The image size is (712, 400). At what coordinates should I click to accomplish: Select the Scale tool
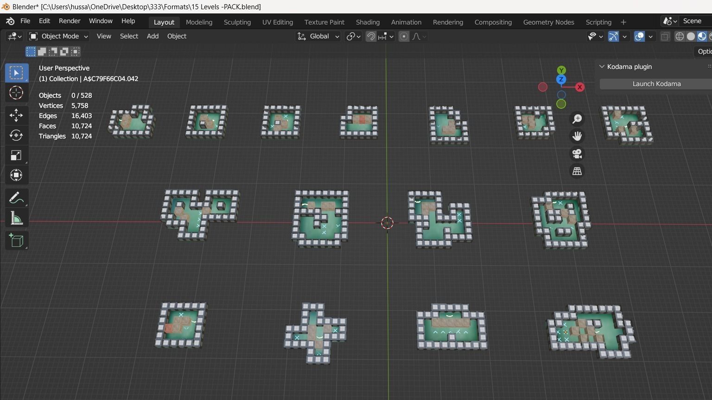pyautogui.click(x=16, y=155)
